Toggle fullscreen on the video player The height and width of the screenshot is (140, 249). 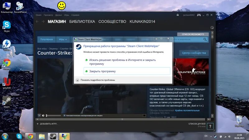click(144, 115)
